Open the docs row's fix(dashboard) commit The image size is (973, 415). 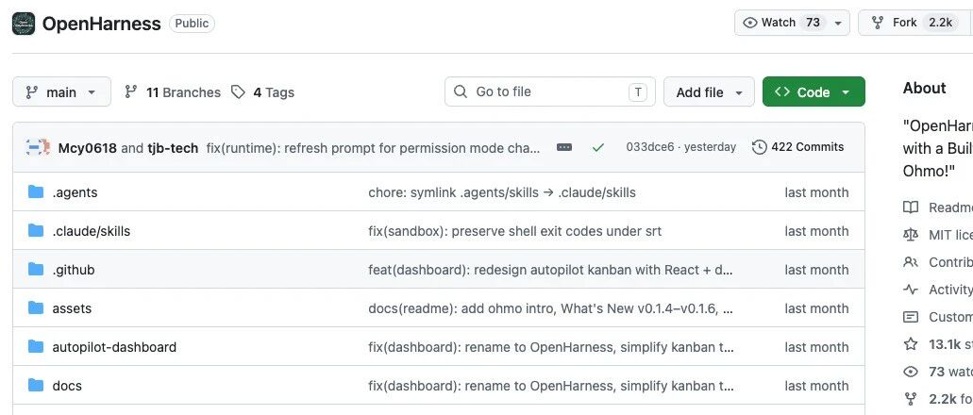coord(551,386)
